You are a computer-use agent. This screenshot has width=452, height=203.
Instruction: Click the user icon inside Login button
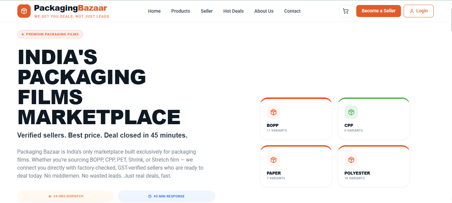412,11
